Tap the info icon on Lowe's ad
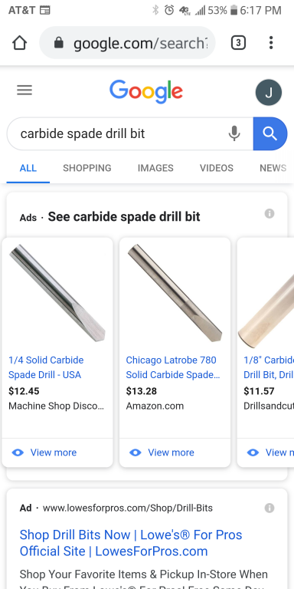 [269, 508]
